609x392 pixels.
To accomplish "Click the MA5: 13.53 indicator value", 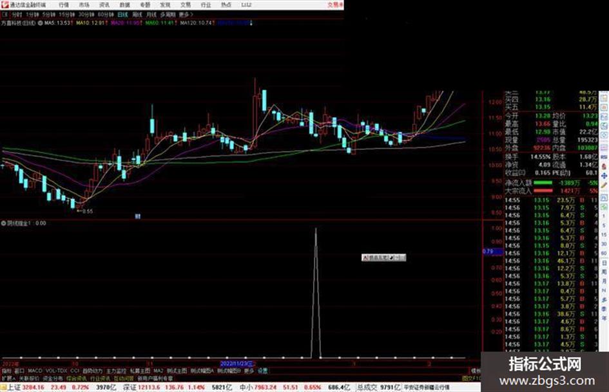I will coord(57,23).
